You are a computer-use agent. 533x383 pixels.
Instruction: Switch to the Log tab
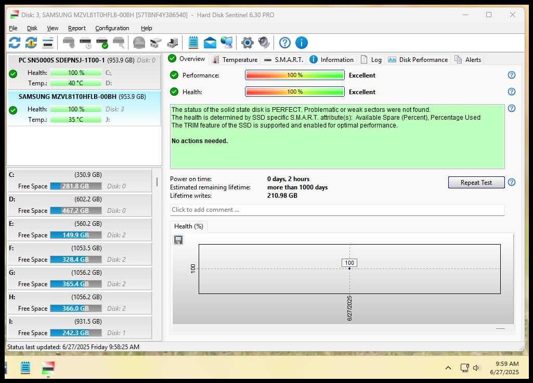click(x=371, y=60)
